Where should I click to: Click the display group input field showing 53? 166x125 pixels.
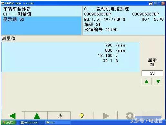coord(152,73)
